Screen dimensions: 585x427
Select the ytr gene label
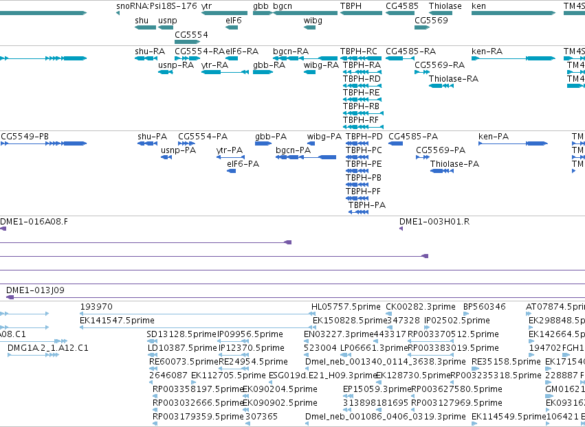click(206, 6)
